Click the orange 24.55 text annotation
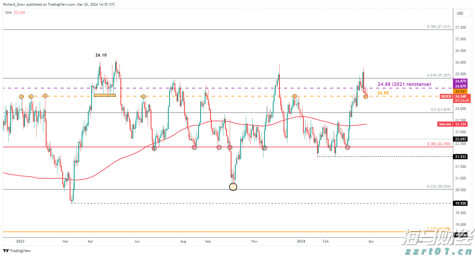The image size is (475, 256). [383, 93]
